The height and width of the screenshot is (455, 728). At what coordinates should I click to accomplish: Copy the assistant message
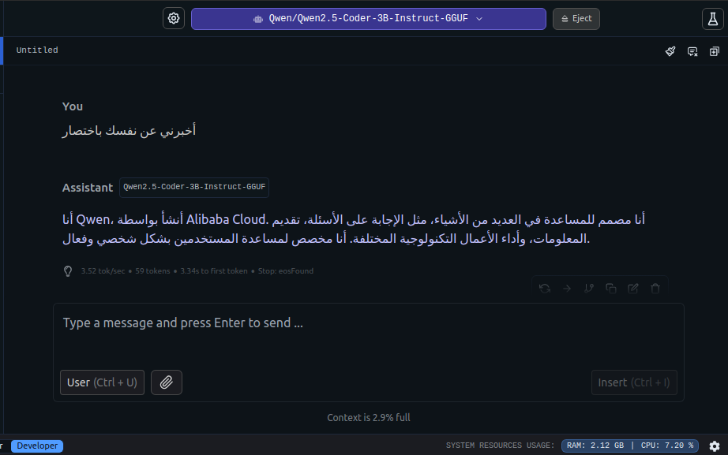pyautogui.click(x=611, y=289)
